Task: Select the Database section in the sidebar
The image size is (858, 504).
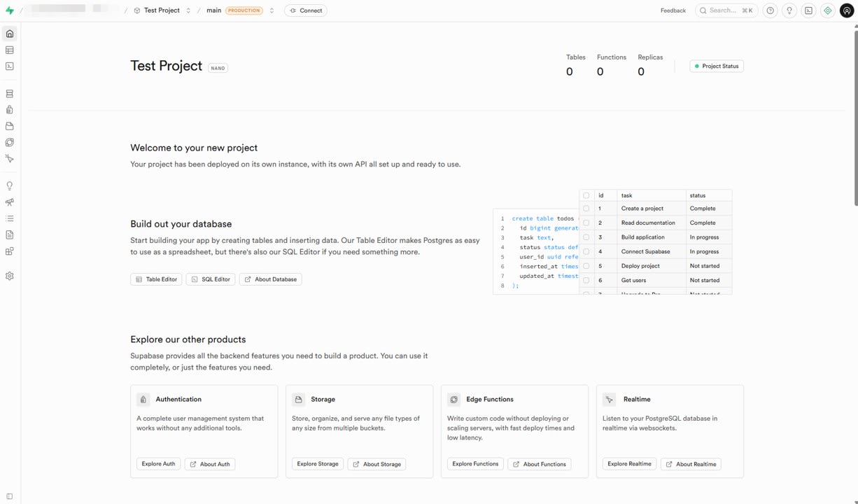Action: click(10, 93)
